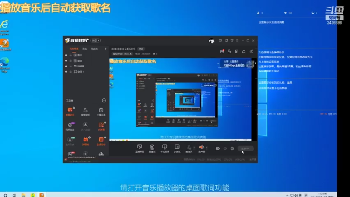The width and height of the screenshot is (350, 197).
Task: Open the settings gear beside the start button
Action: point(232,148)
